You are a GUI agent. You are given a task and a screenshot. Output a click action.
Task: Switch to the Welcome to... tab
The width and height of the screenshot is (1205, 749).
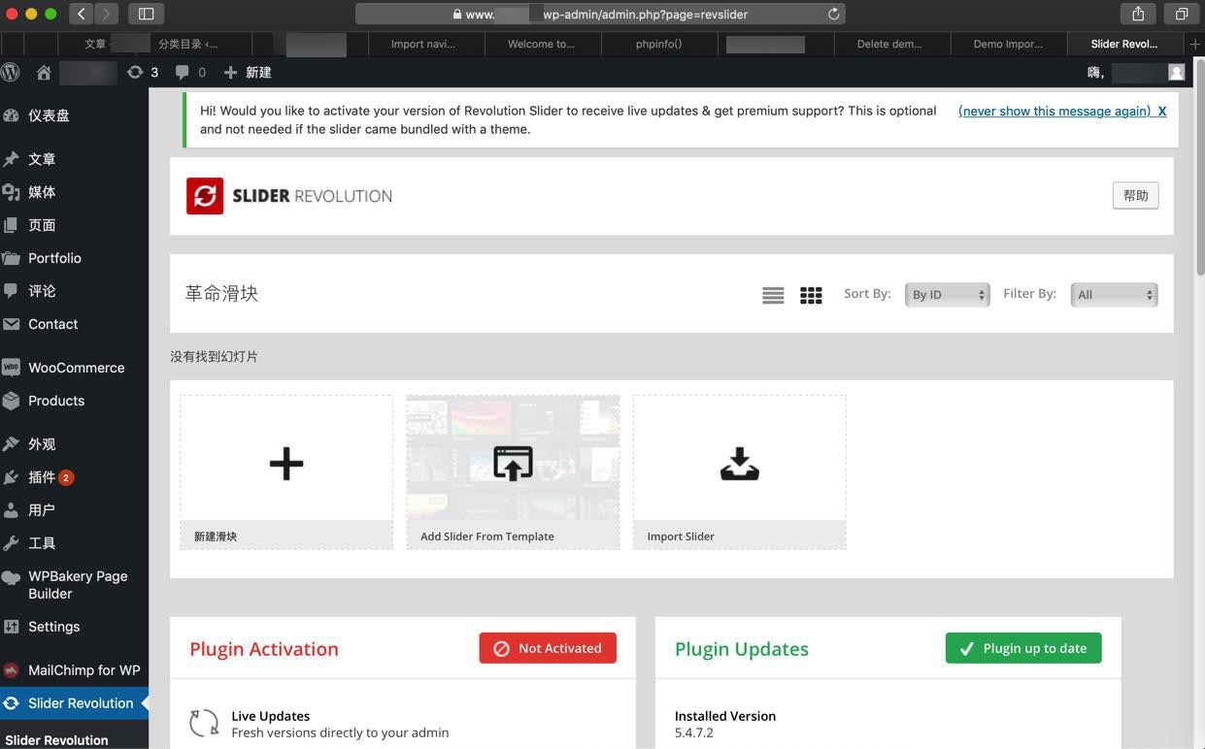tap(541, 44)
